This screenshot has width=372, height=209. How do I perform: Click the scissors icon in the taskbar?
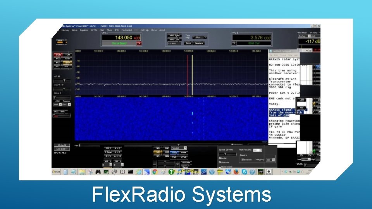click(90, 172)
